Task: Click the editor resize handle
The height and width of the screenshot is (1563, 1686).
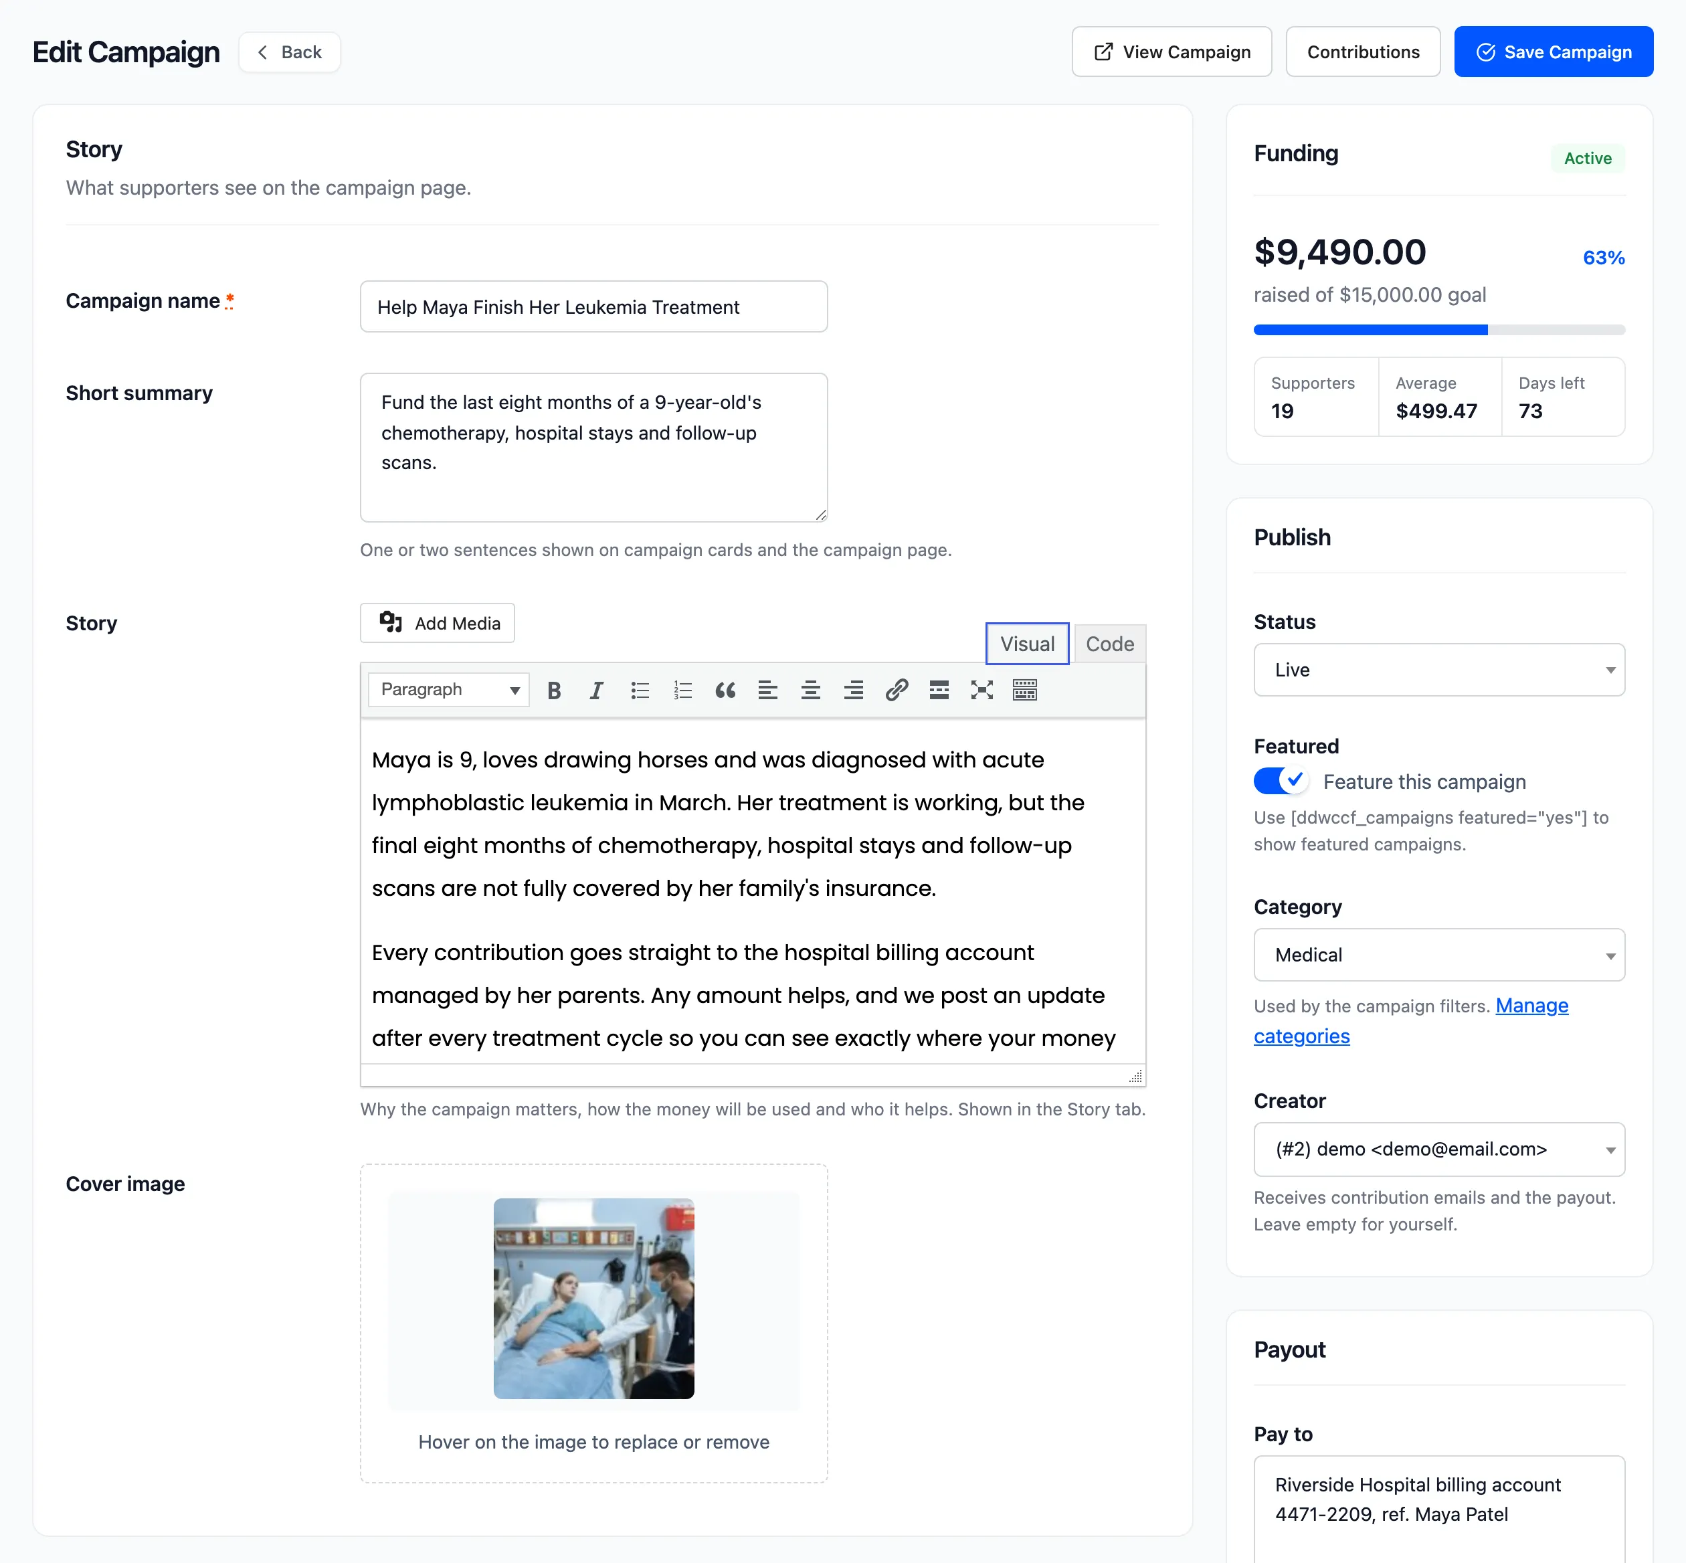Action: (x=1135, y=1076)
